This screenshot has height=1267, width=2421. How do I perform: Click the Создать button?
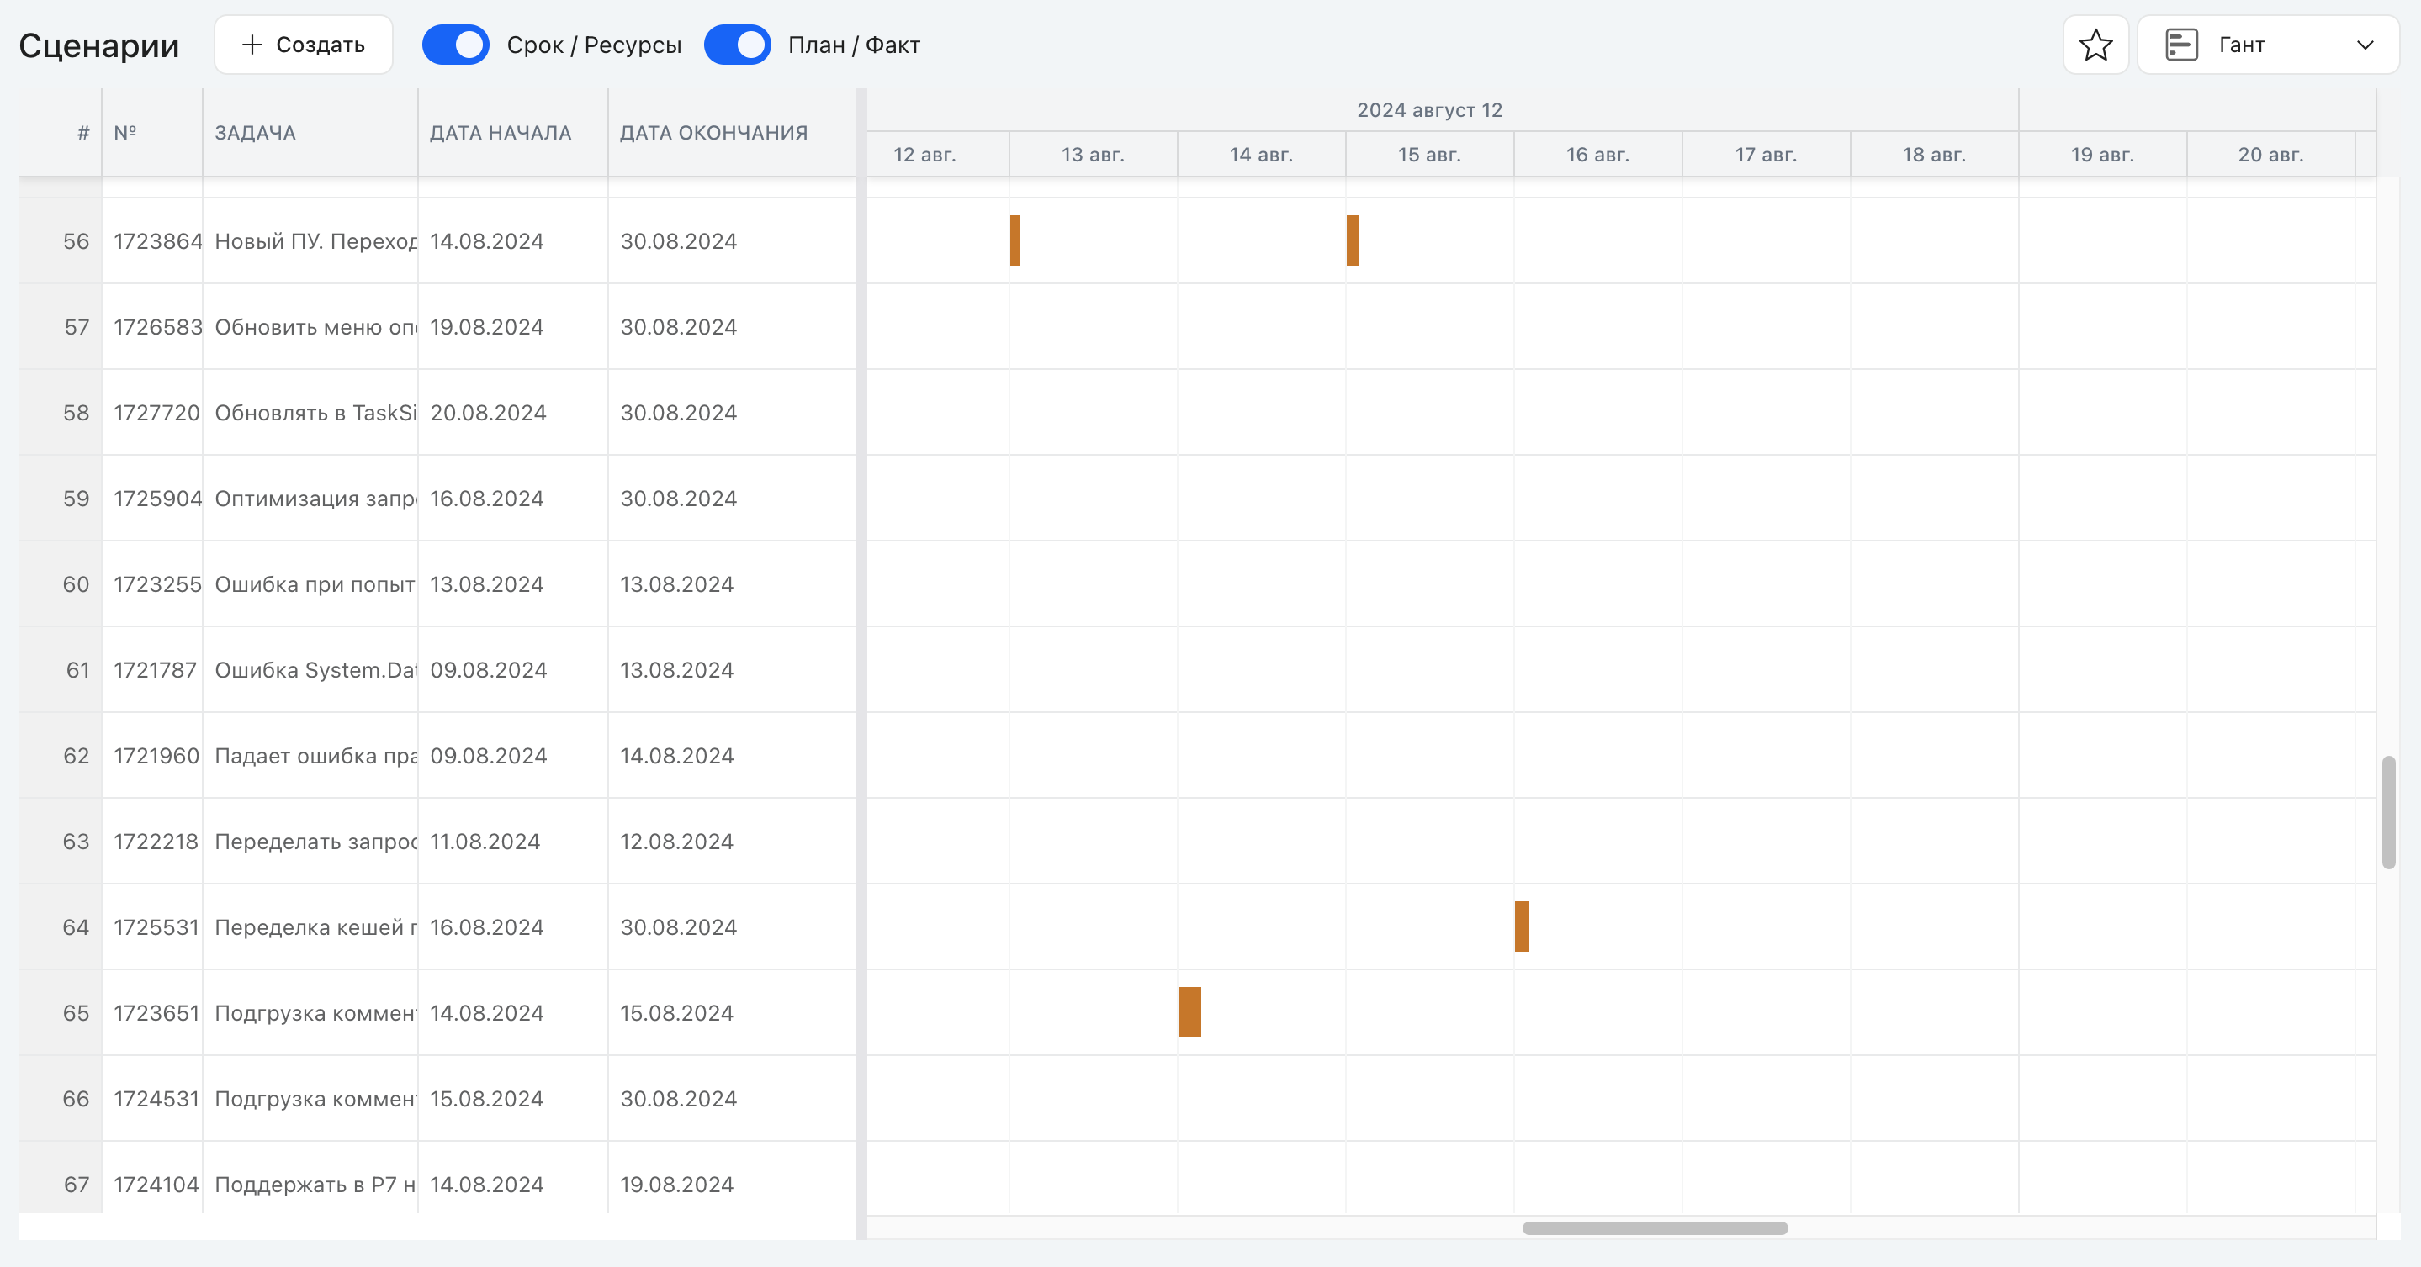pos(304,45)
